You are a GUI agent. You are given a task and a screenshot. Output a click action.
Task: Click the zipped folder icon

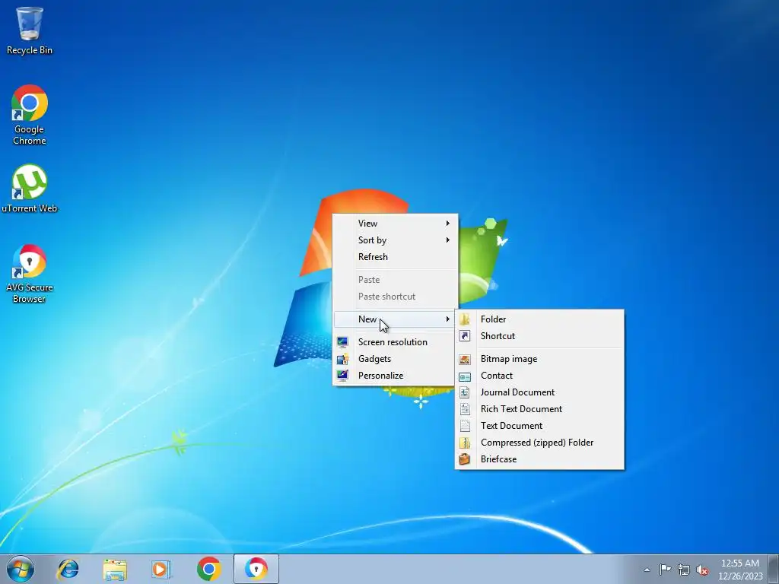(x=465, y=443)
